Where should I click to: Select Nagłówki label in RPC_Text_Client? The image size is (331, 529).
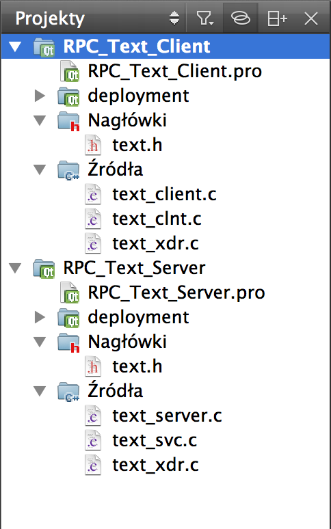pos(127,120)
